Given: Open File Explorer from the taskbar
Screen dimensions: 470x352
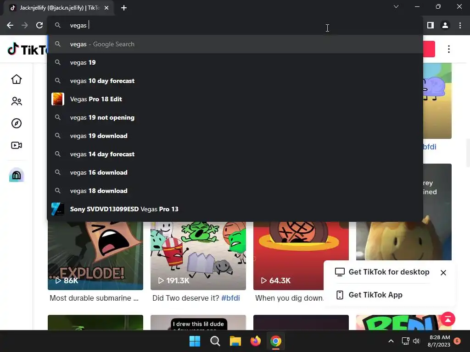Looking at the screenshot, I should [235, 341].
